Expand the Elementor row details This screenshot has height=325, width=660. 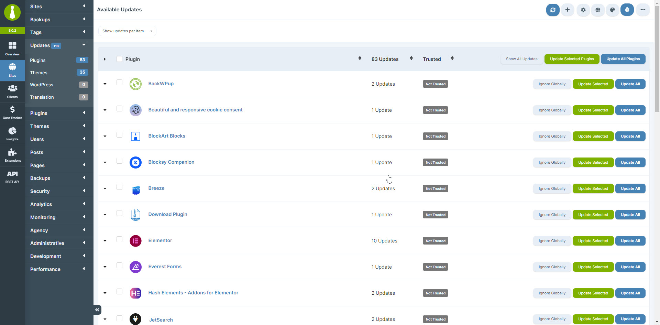tap(105, 241)
